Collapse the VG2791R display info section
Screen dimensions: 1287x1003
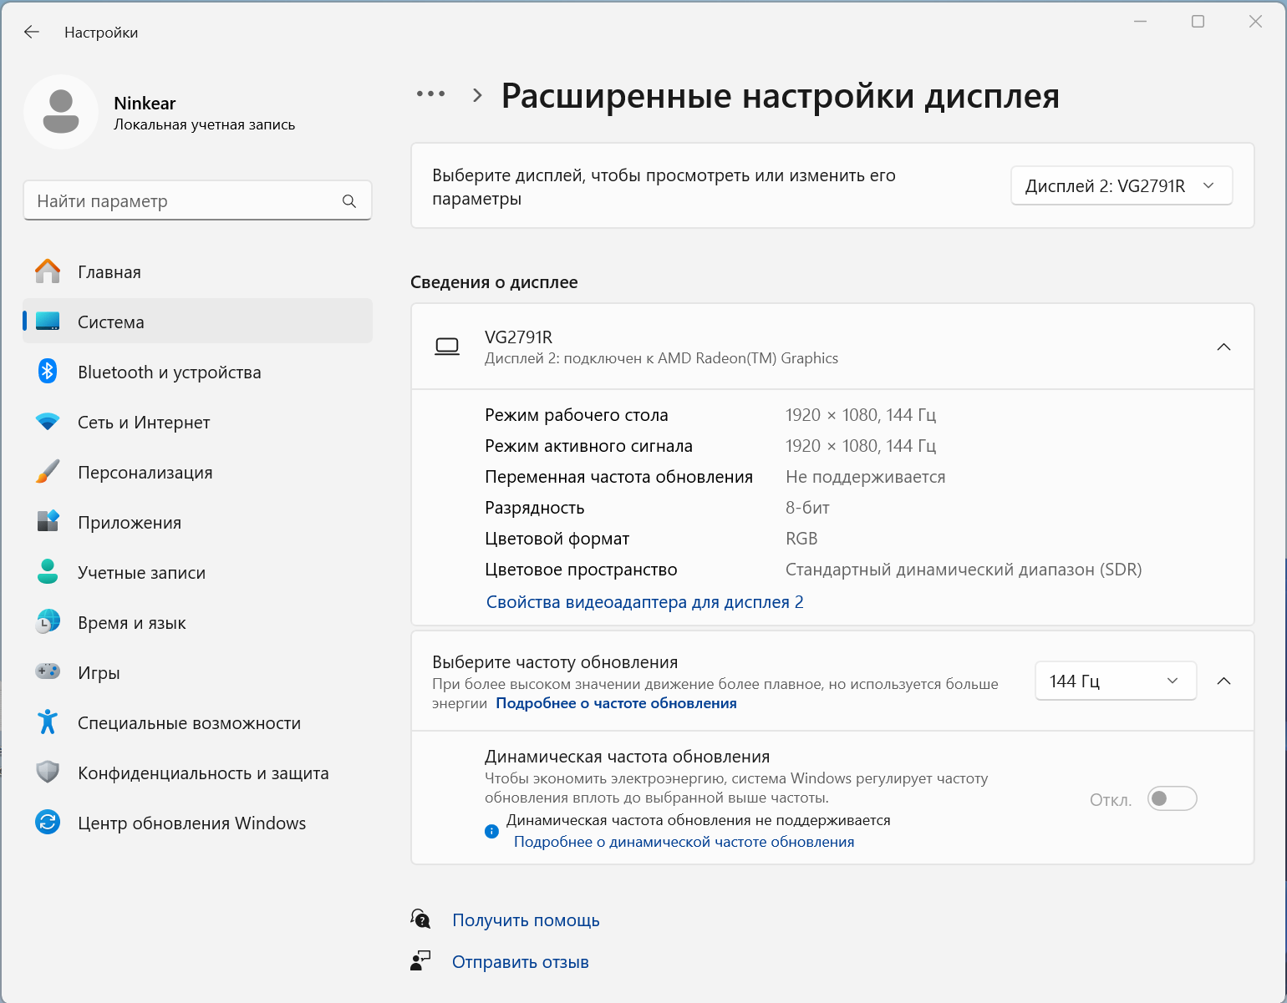[1223, 347]
